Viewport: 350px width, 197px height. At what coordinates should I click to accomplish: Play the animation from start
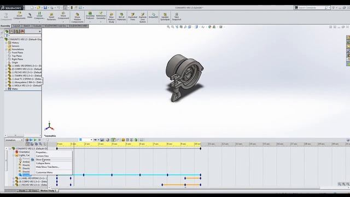(x=31, y=140)
